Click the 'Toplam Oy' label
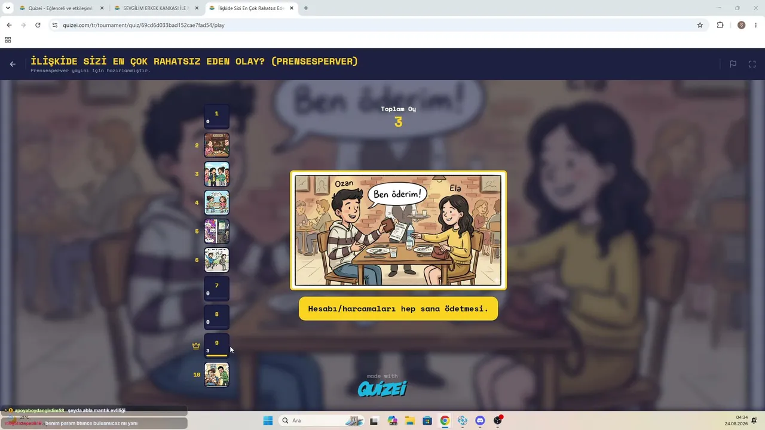This screenshot has width=765, height=430. pyautogui.click(x=399, y=109)
